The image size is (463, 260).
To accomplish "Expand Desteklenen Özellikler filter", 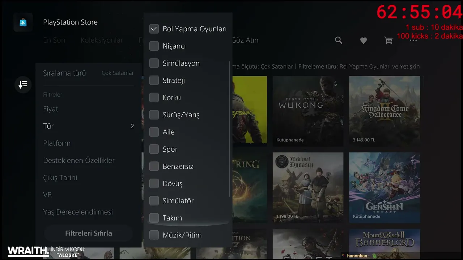I will (88, 160).
